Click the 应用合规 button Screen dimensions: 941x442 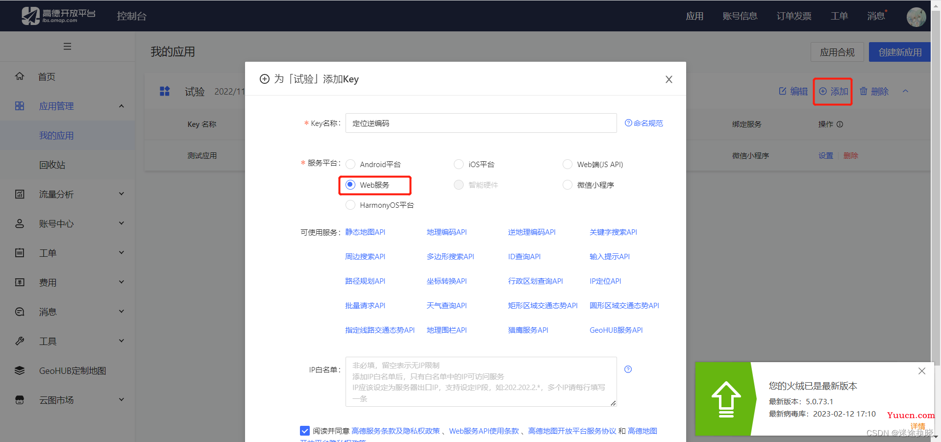coord(837,52)
